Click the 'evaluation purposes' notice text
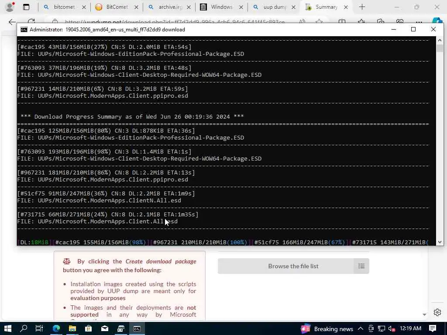 (98, 298)
